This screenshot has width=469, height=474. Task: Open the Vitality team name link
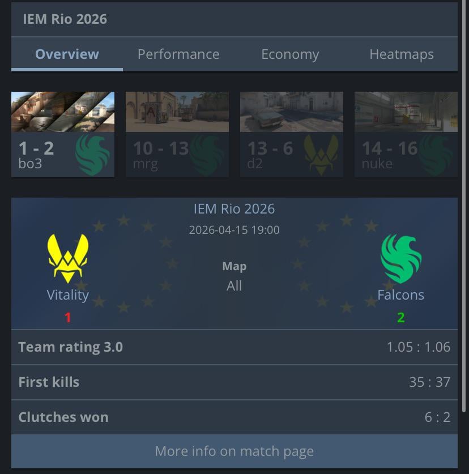68,295
